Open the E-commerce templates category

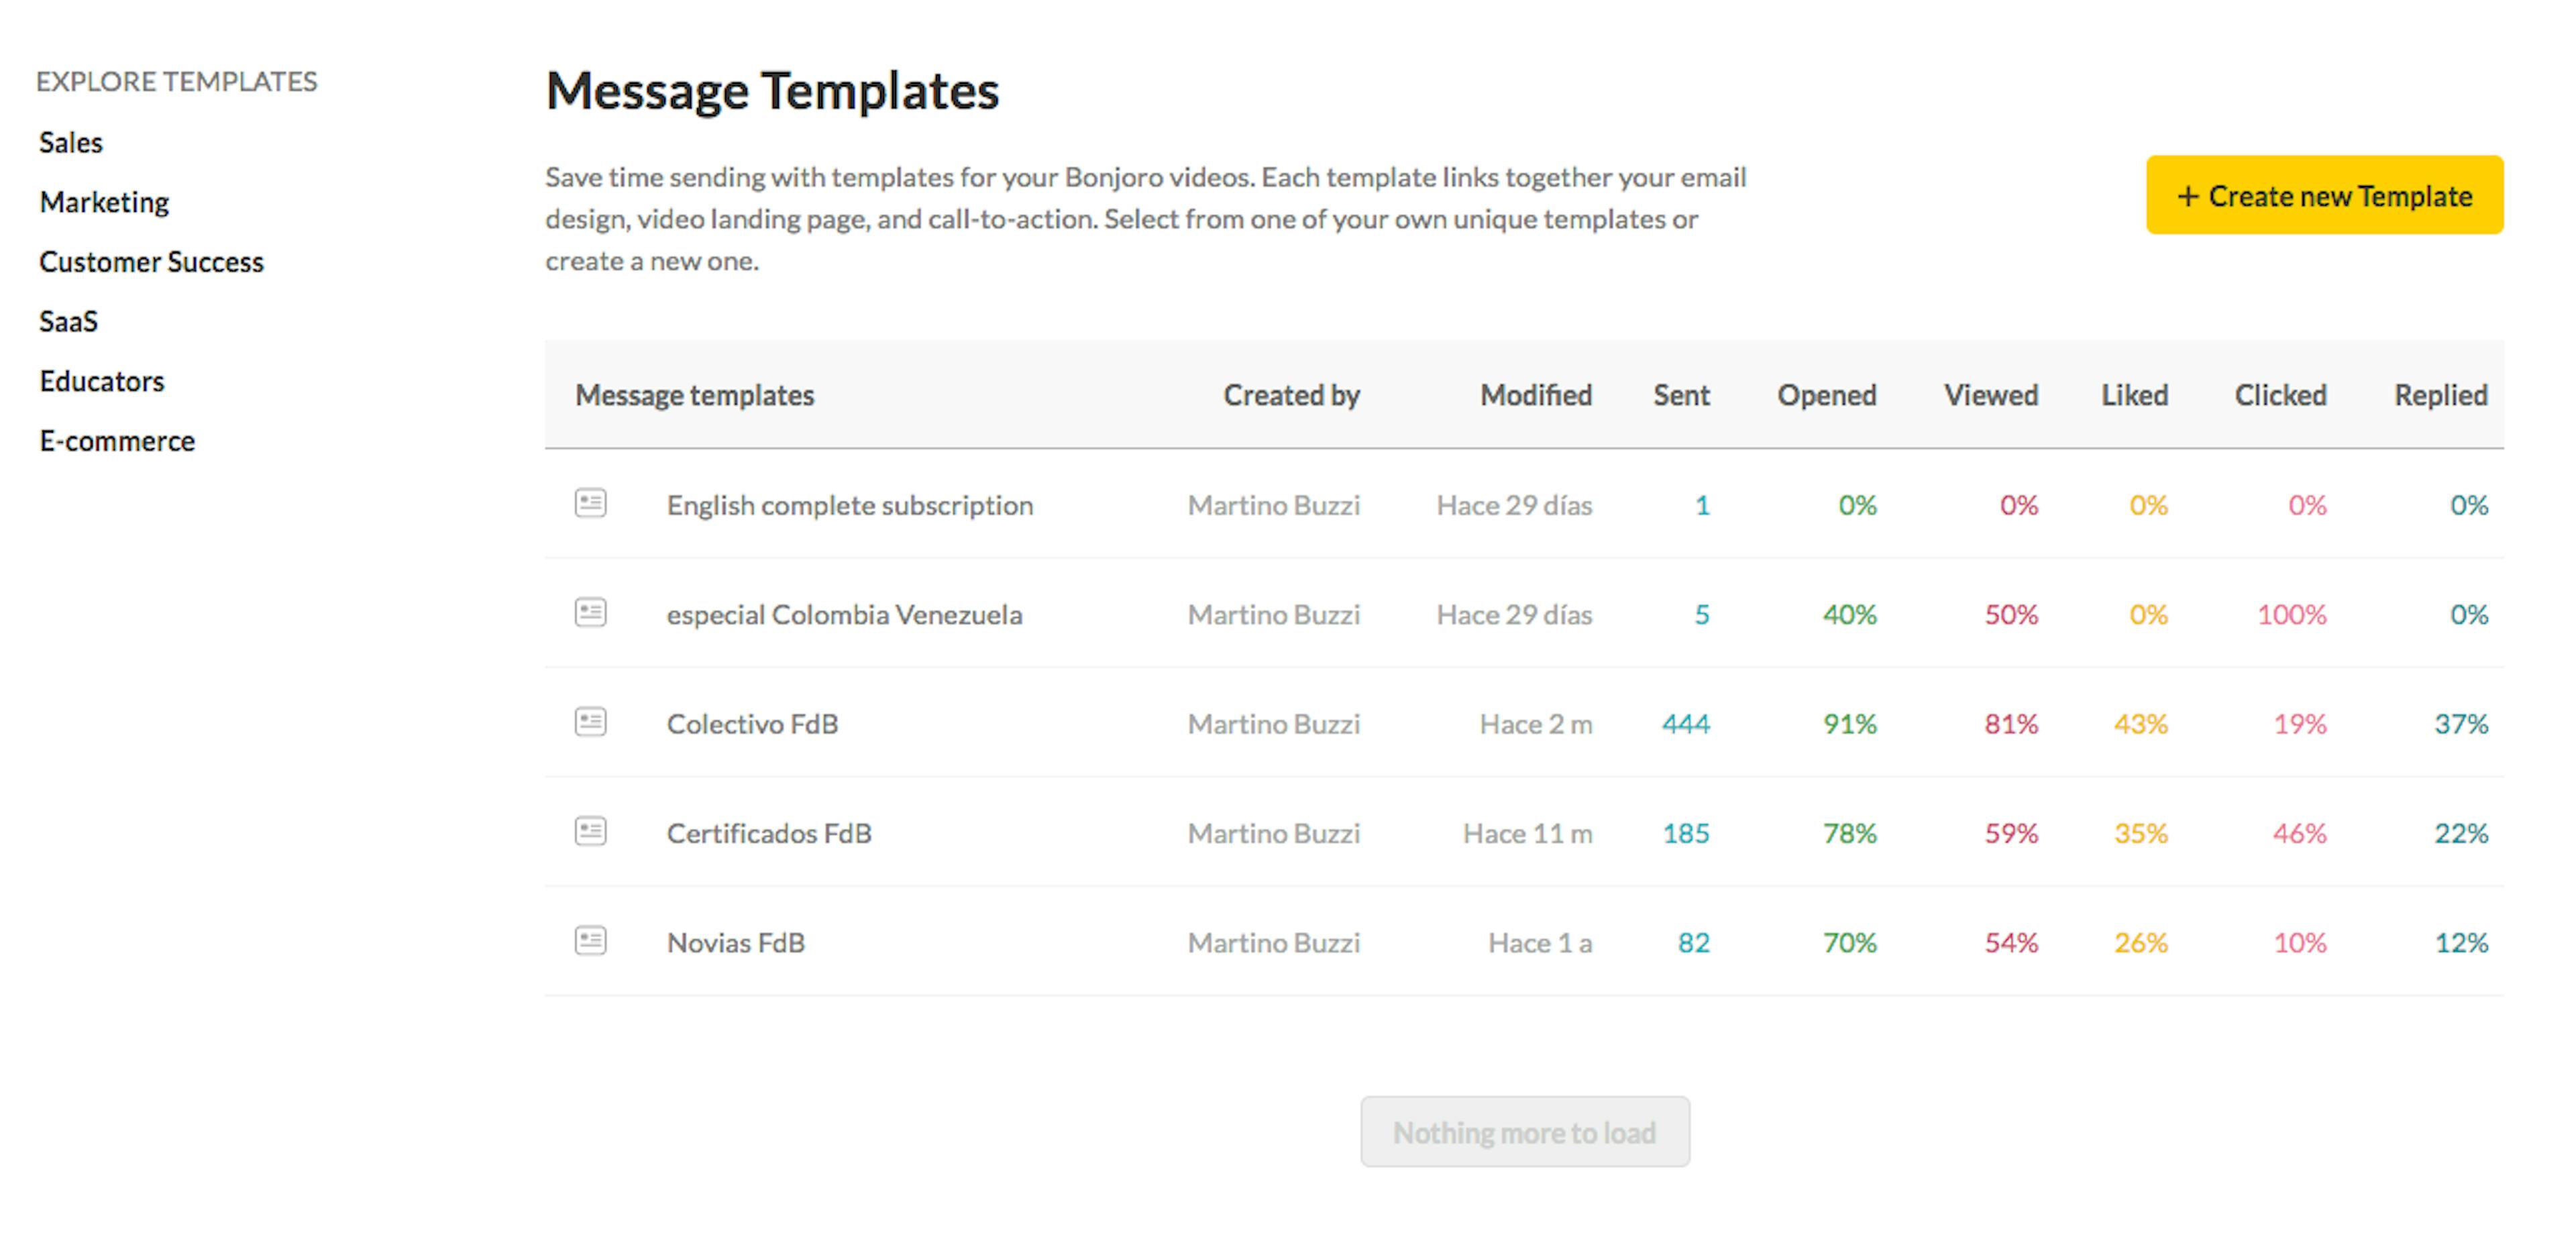tap(117, 441)
